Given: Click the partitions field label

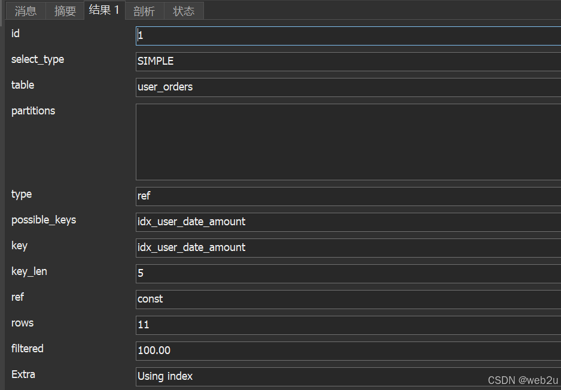Looking at the screenshot, I should 33,111.
